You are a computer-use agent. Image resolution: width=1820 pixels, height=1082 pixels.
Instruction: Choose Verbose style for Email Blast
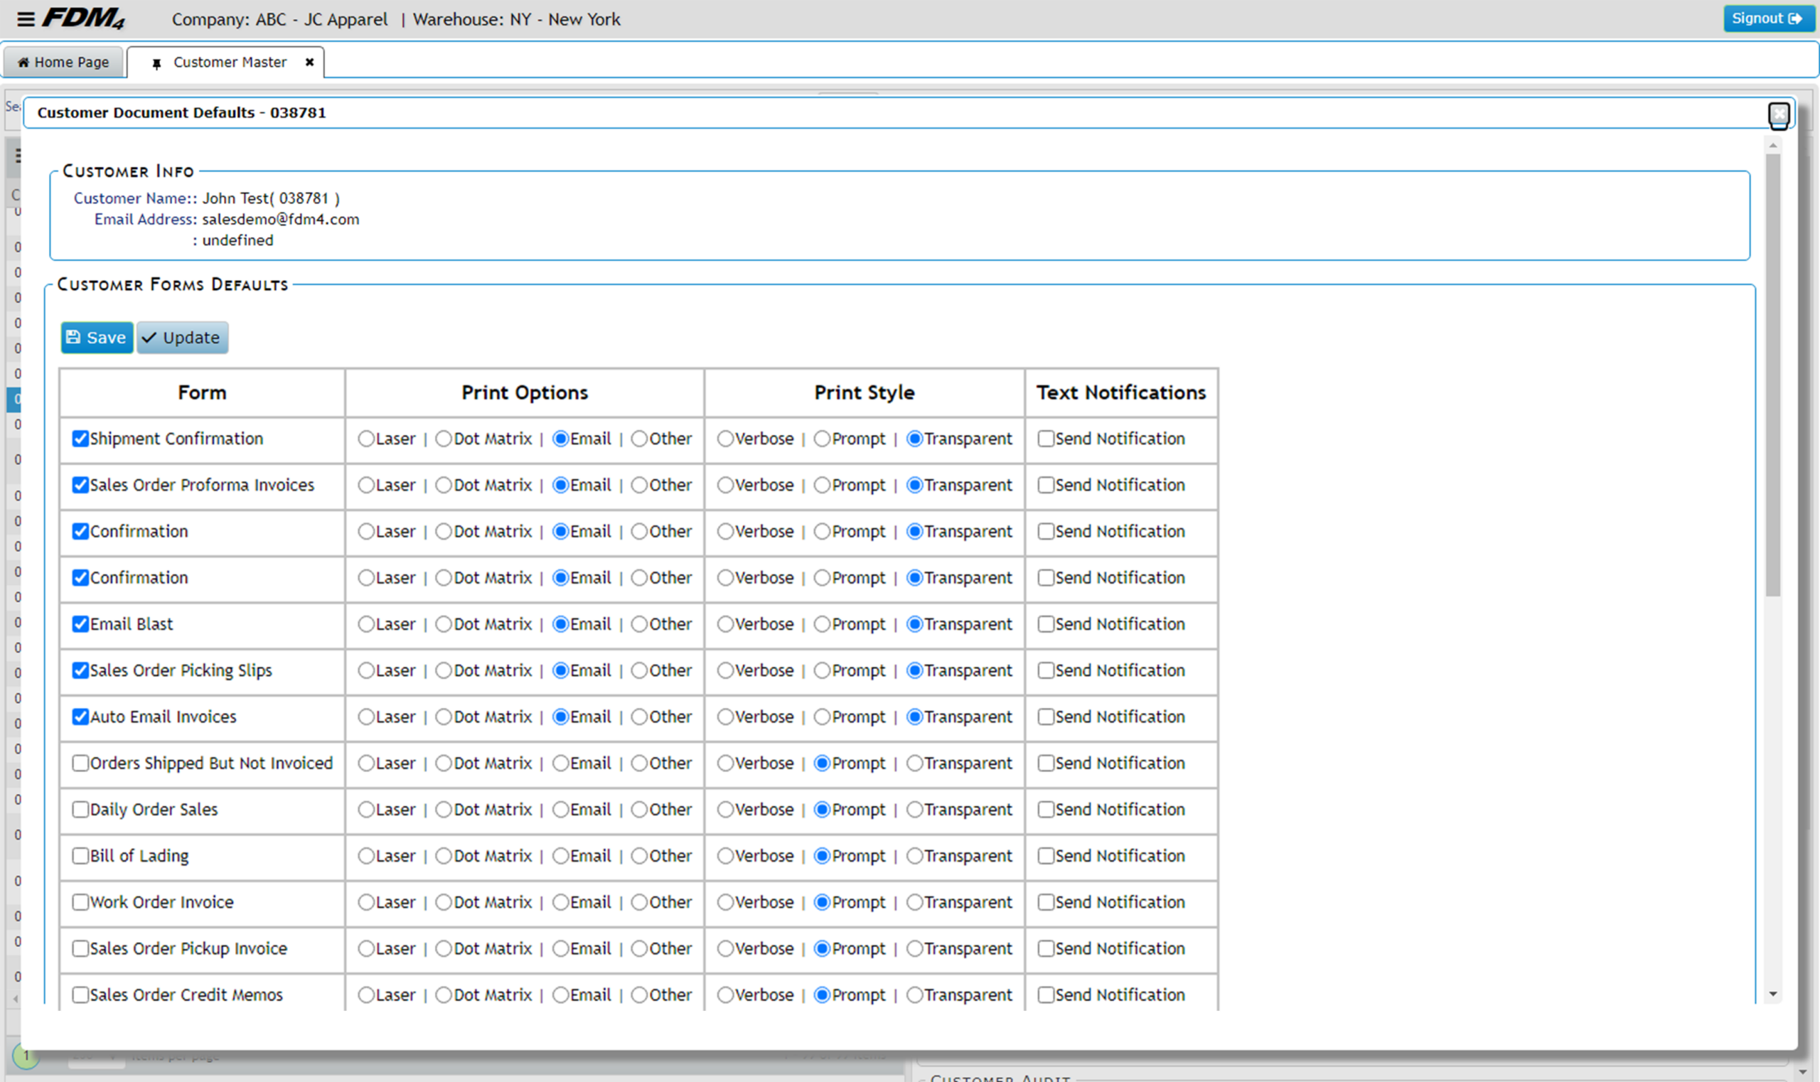click(x=724, y=624)
